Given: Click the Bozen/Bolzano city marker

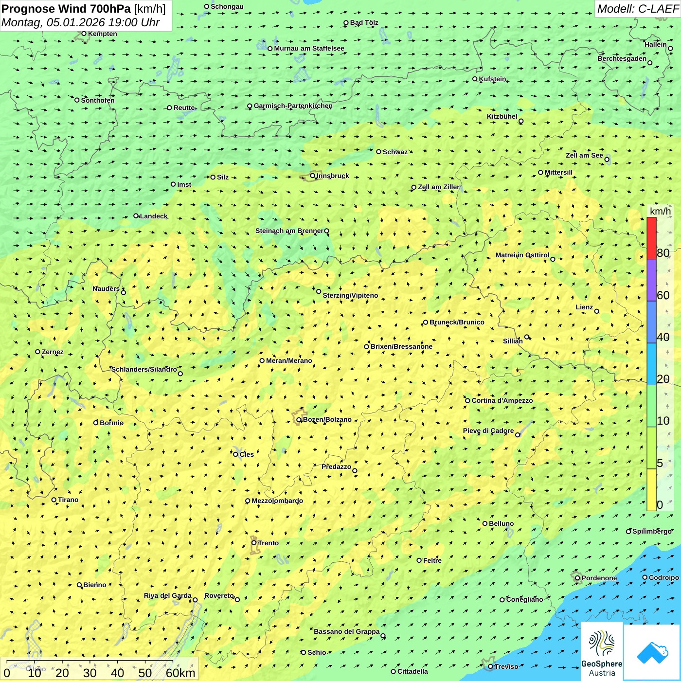Looking at the screenshot, I should click(x=299, y=419).
